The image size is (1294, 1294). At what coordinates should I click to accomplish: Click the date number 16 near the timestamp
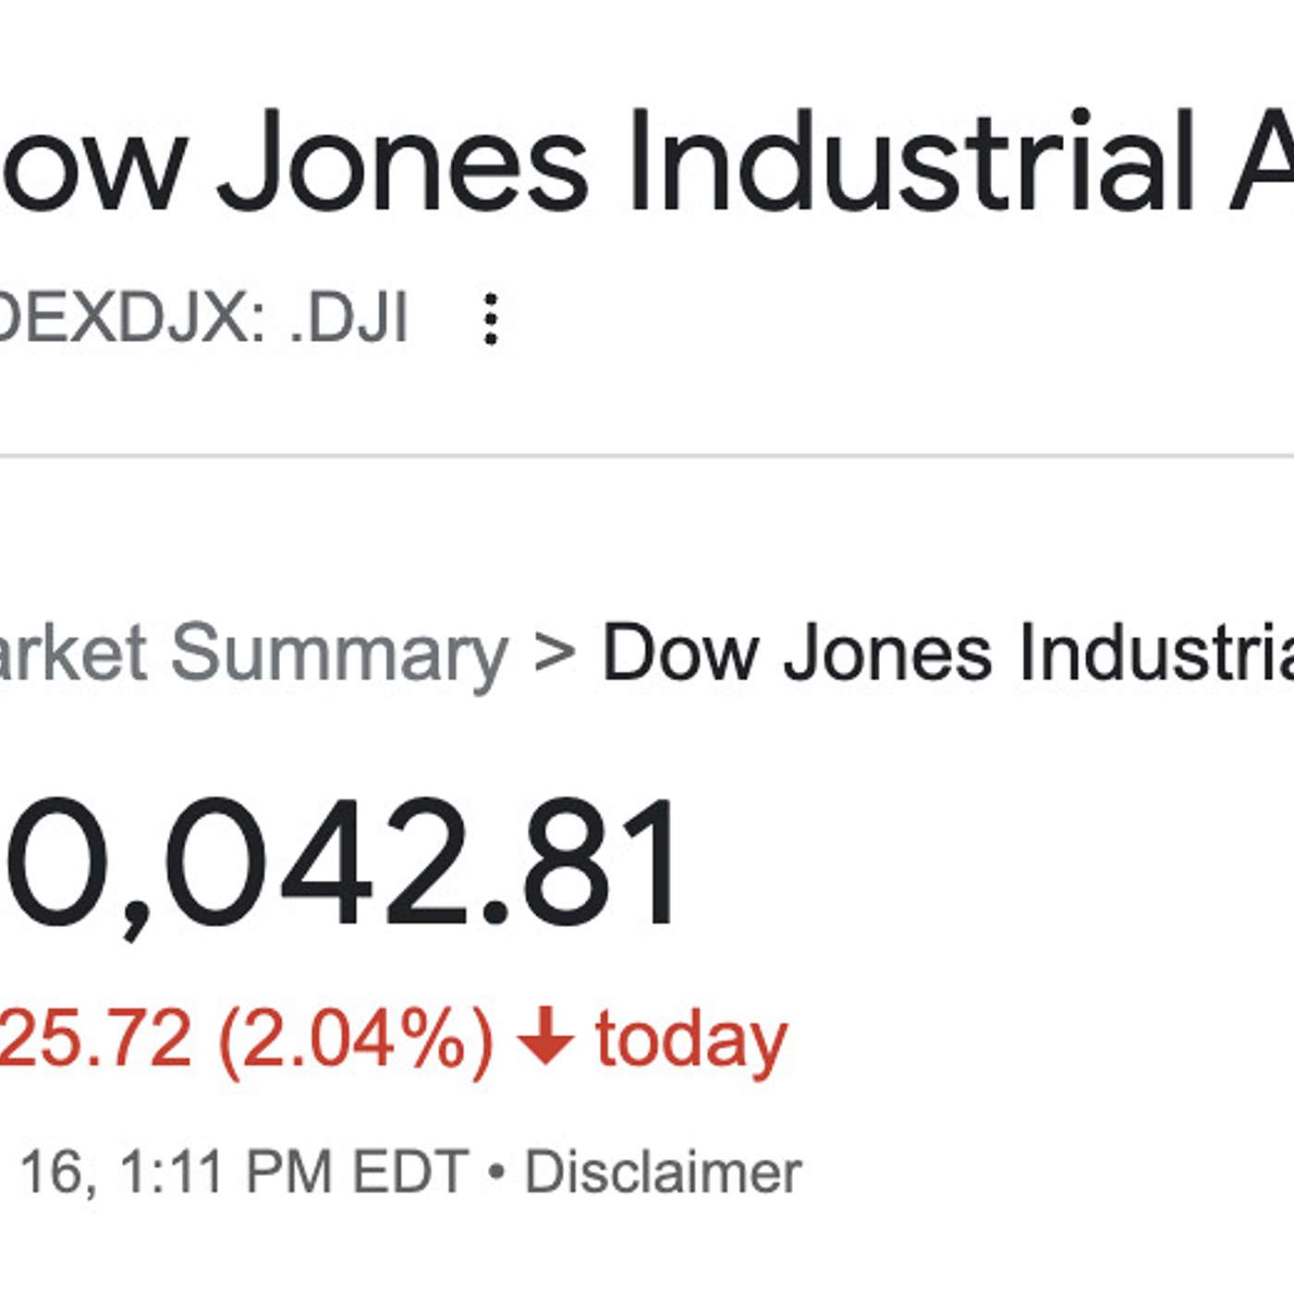pos(53,1172)
